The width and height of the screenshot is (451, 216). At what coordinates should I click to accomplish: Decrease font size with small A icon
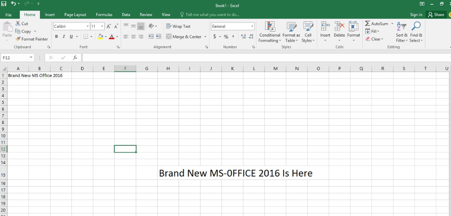tap(116, 26)
